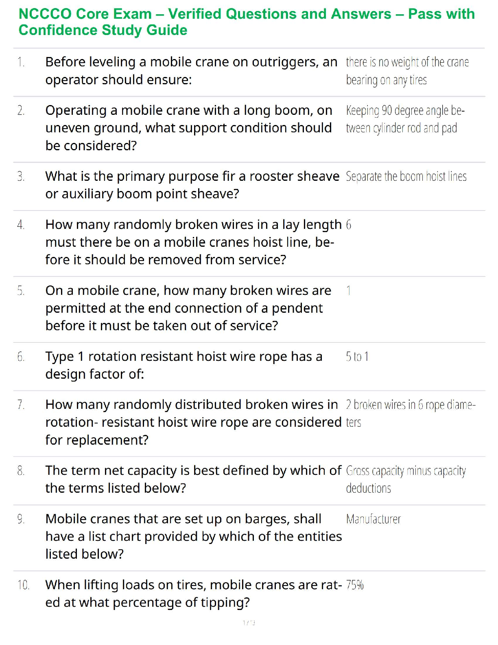Click the answer about no weight on tires
Screen dimensions: 498x645
point(407,71)
